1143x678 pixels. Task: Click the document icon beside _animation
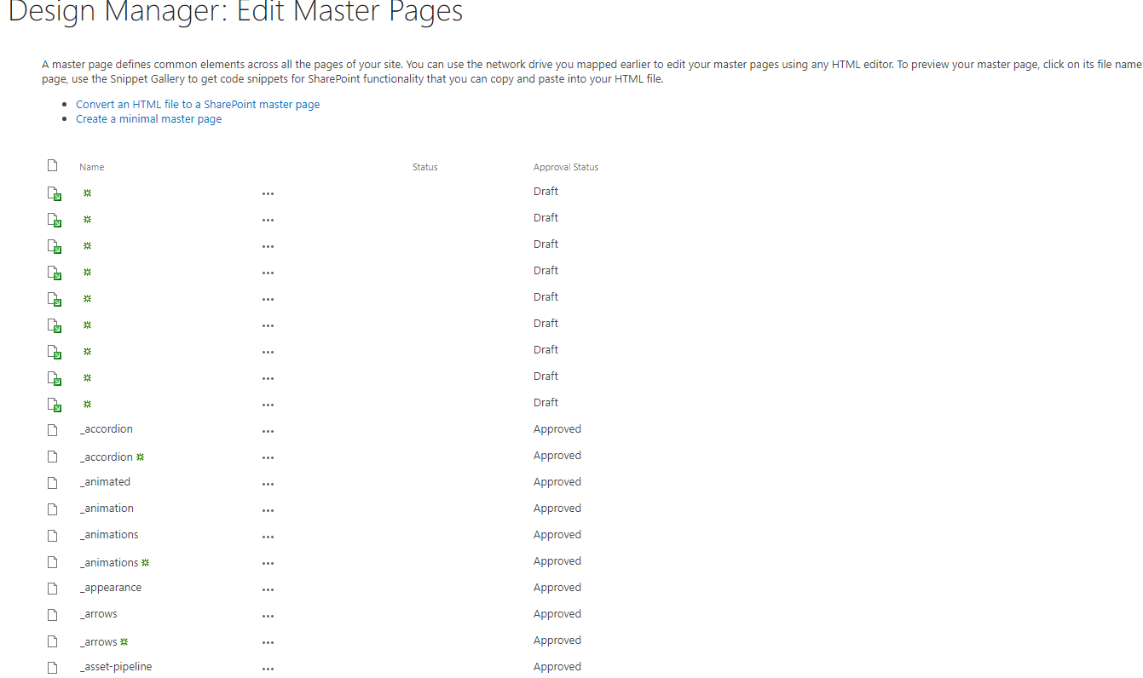(52, 508)
